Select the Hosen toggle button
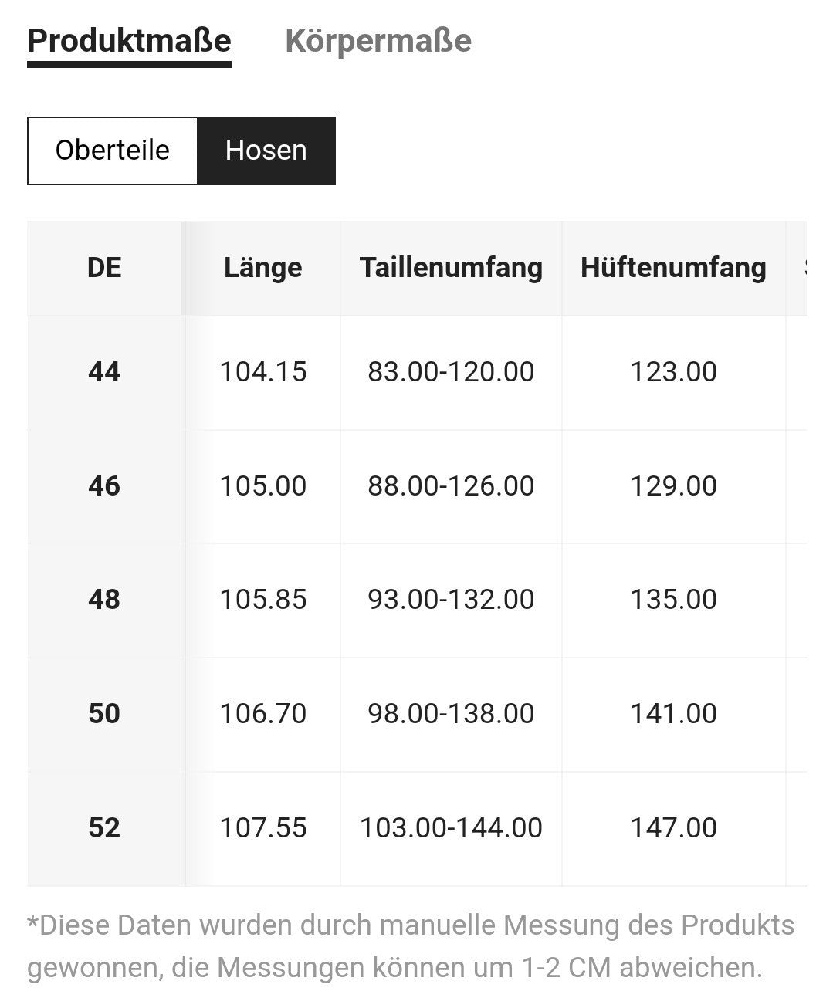833x1008 pixels. click(x=266, y=151)
